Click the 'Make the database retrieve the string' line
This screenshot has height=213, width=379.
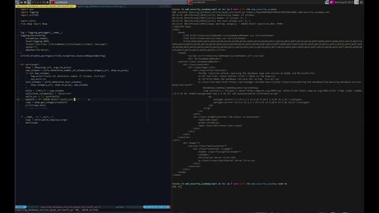239,79
